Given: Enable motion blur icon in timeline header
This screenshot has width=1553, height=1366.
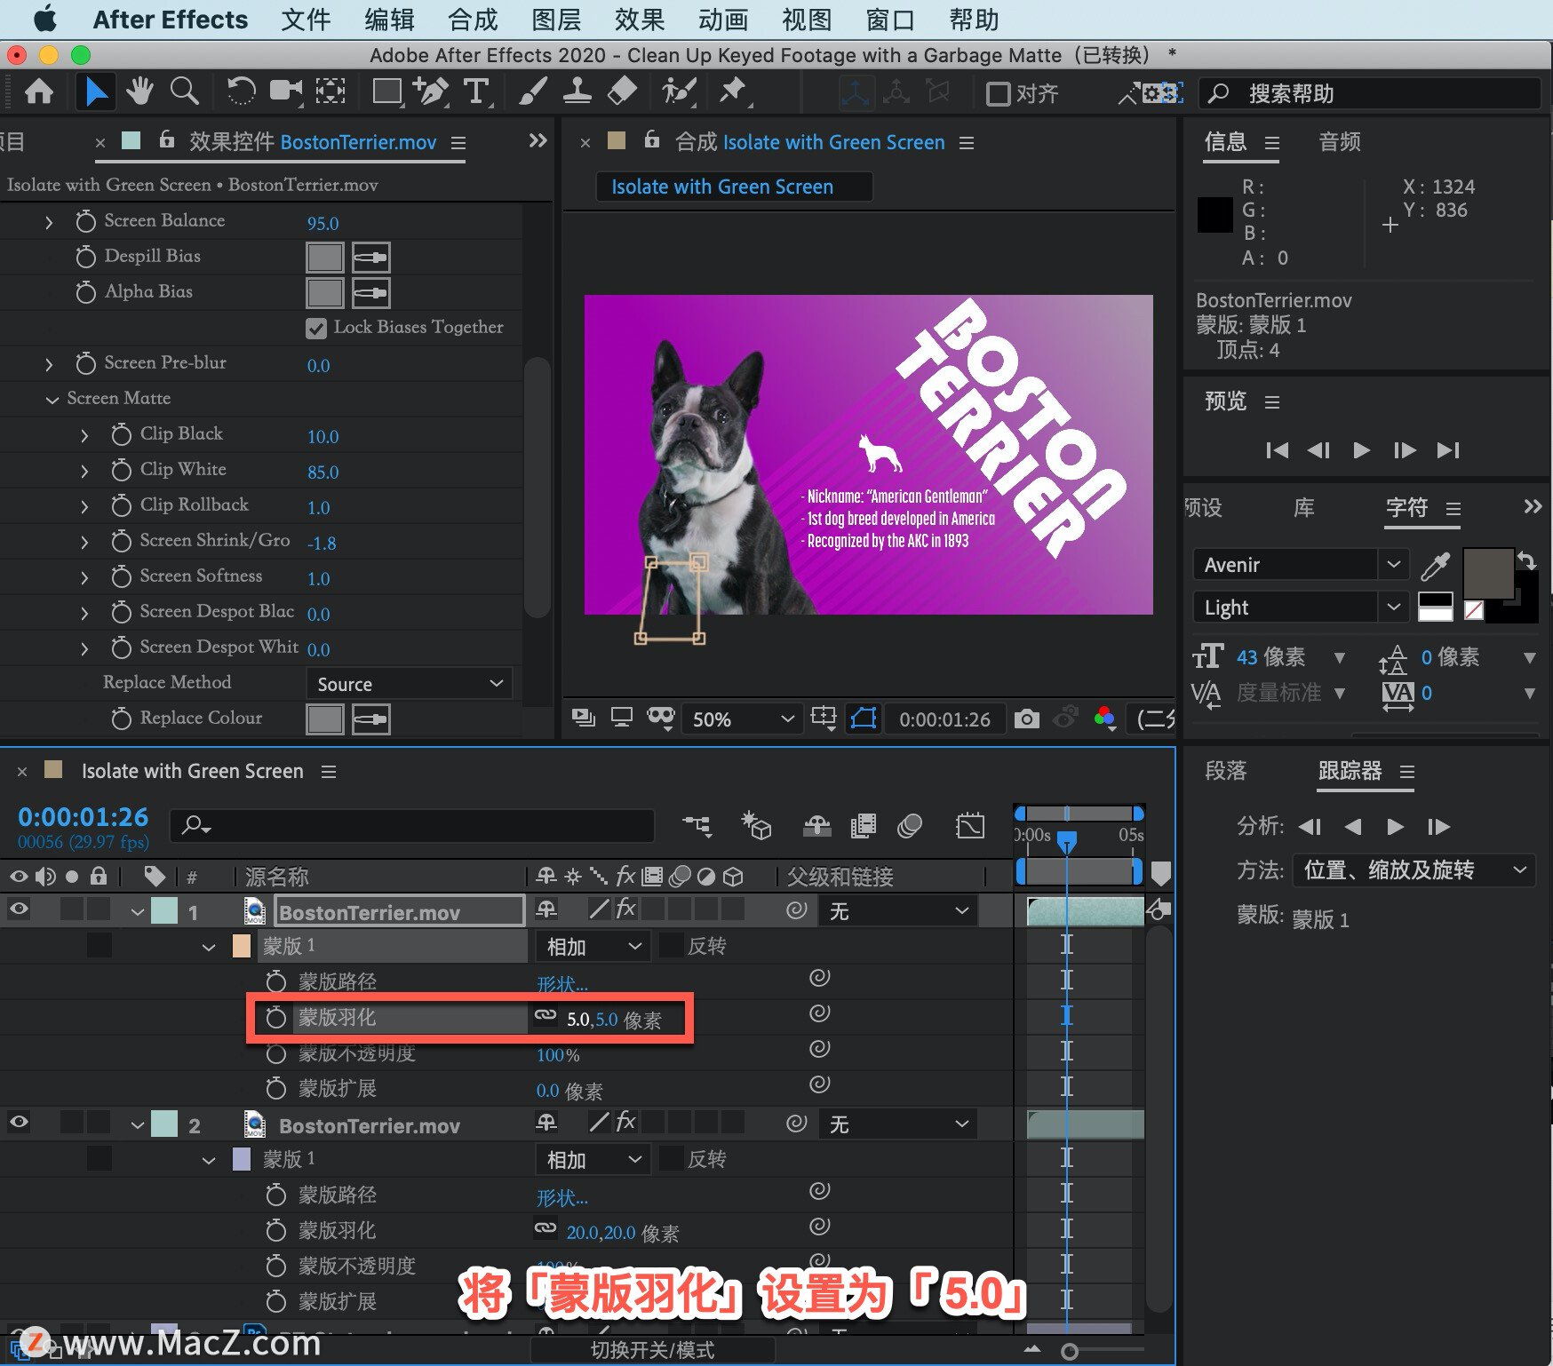Looking at the screenshot, I should click(910, 826).
